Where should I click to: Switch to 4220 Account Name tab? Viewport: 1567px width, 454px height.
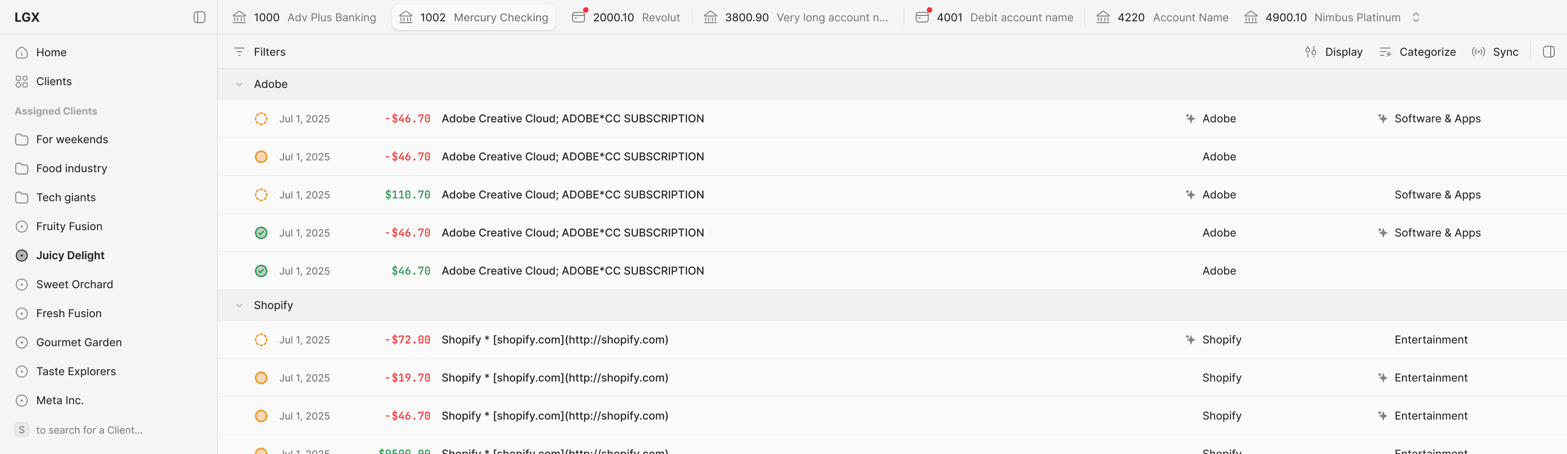coord(1163,17)
